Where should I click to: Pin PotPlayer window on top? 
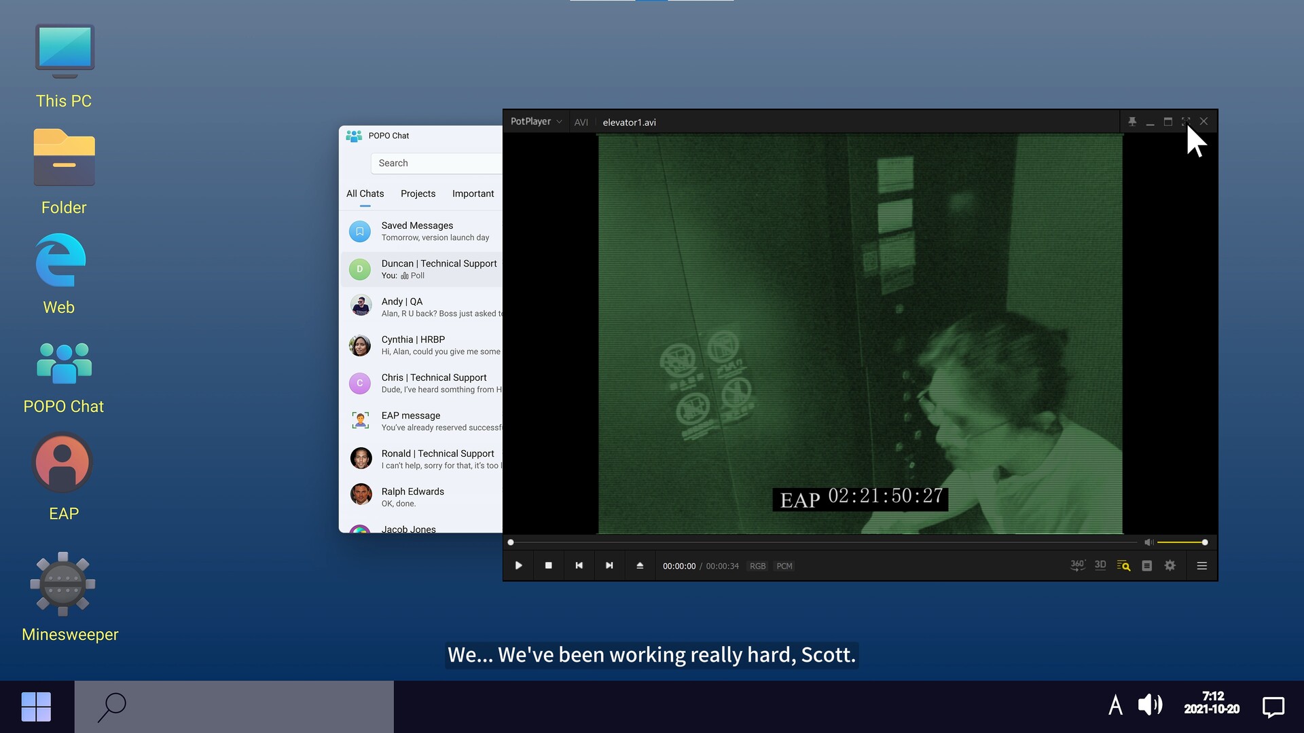[1132, 121]
